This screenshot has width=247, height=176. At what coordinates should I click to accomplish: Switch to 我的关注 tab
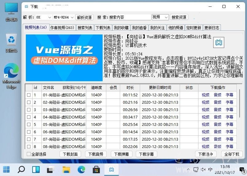point(158,28)
